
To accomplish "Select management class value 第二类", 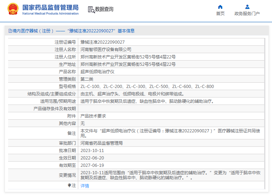I will (87, 79).
